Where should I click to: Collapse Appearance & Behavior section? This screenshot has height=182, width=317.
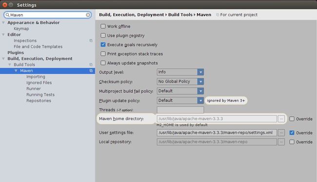click(3, 22)
